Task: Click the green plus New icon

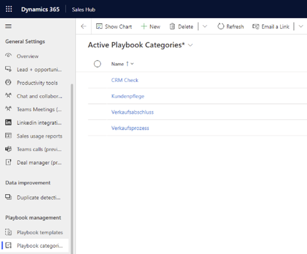Action: click(x=144, y=26)
